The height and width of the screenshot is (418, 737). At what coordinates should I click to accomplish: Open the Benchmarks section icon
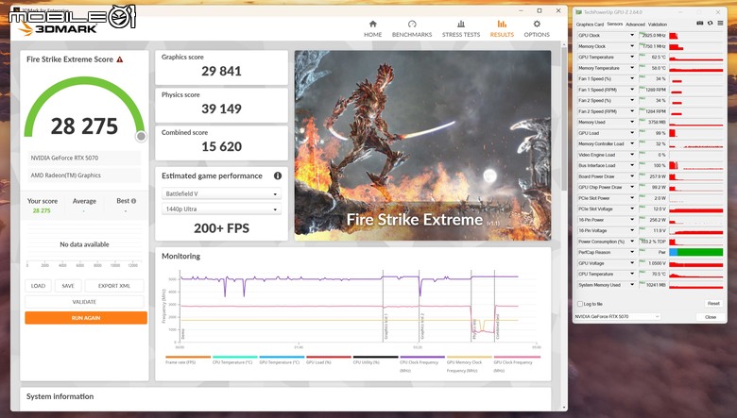click(412, 24)
